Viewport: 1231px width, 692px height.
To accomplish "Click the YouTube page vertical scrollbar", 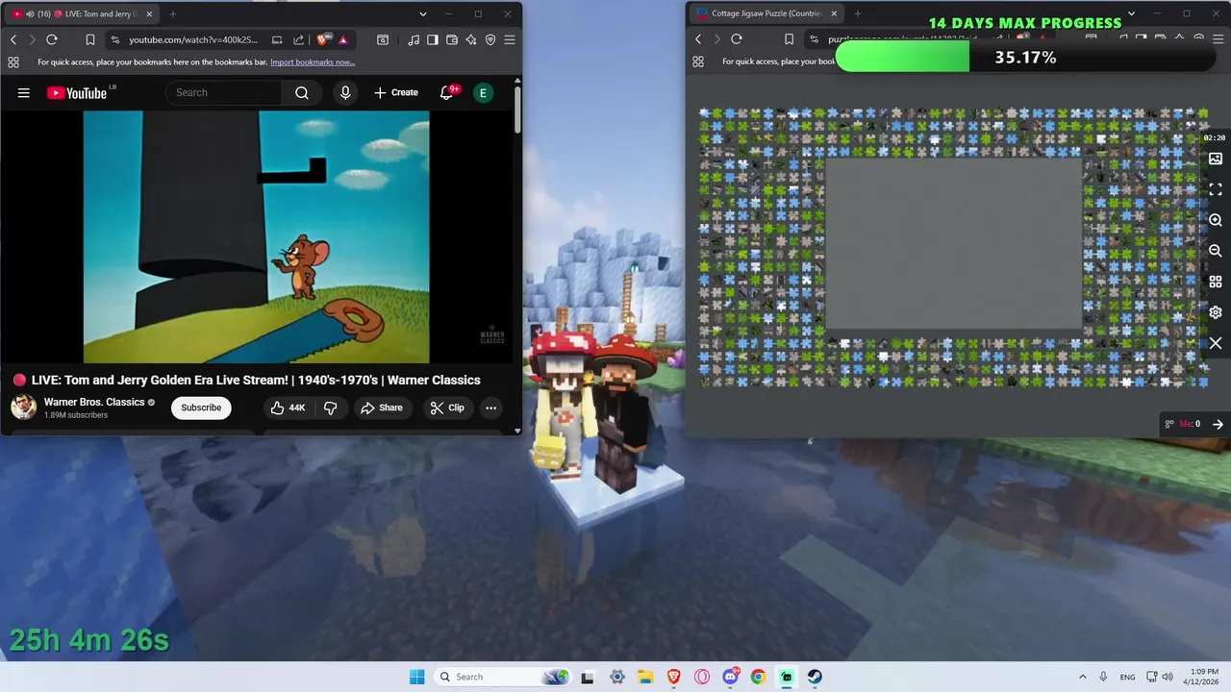I will [x=517, y=111].
